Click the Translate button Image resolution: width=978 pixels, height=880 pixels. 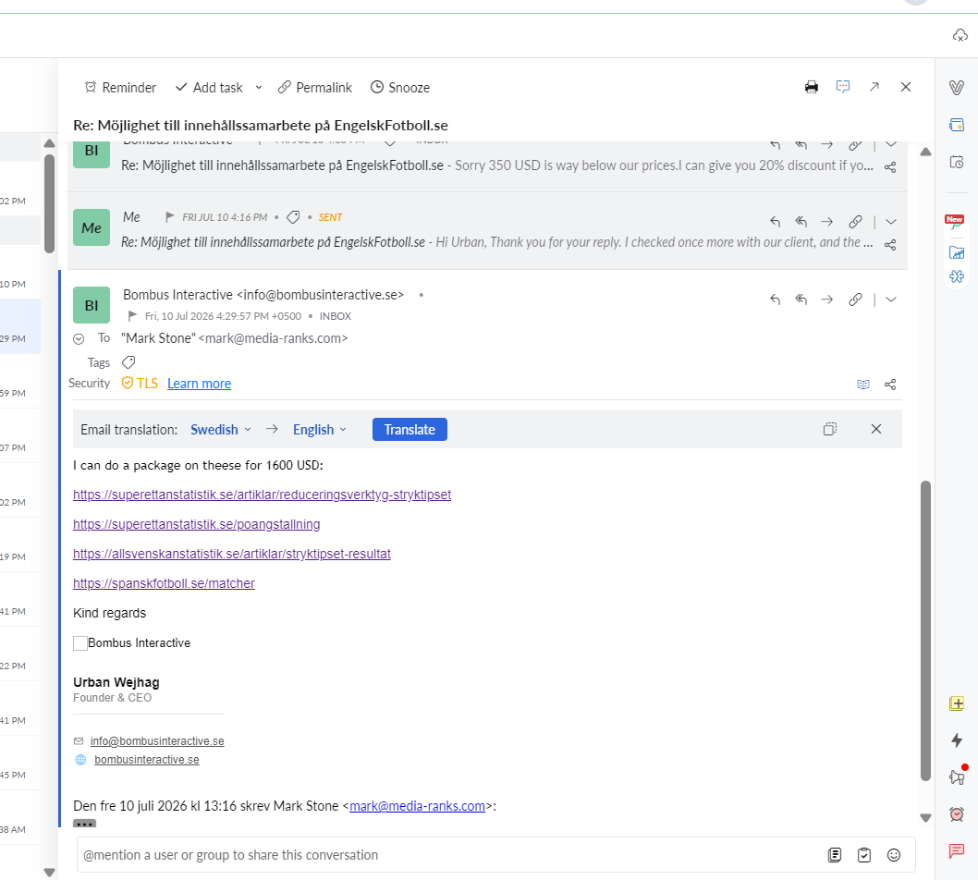[410, 429]
